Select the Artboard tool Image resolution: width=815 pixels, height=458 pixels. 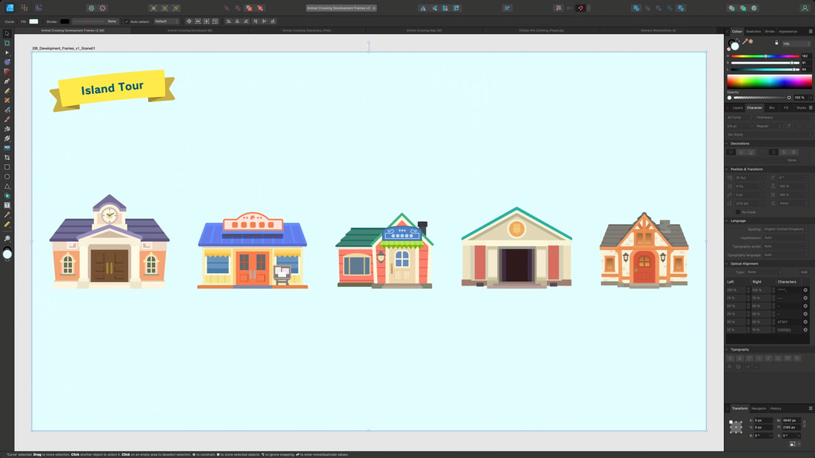pyautogui.click(x=7, y=43)
